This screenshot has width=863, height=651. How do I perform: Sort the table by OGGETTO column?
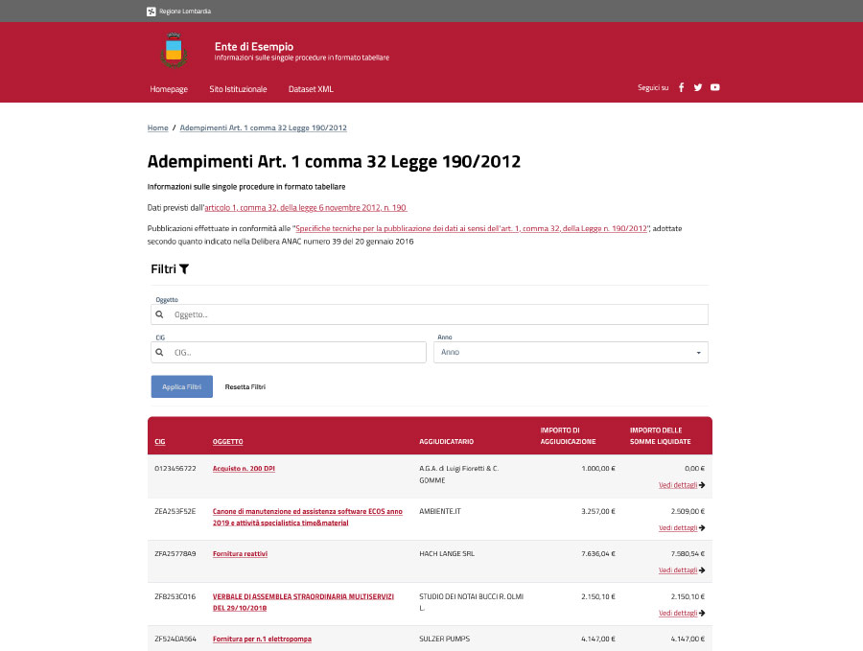[x=228, y=442]
